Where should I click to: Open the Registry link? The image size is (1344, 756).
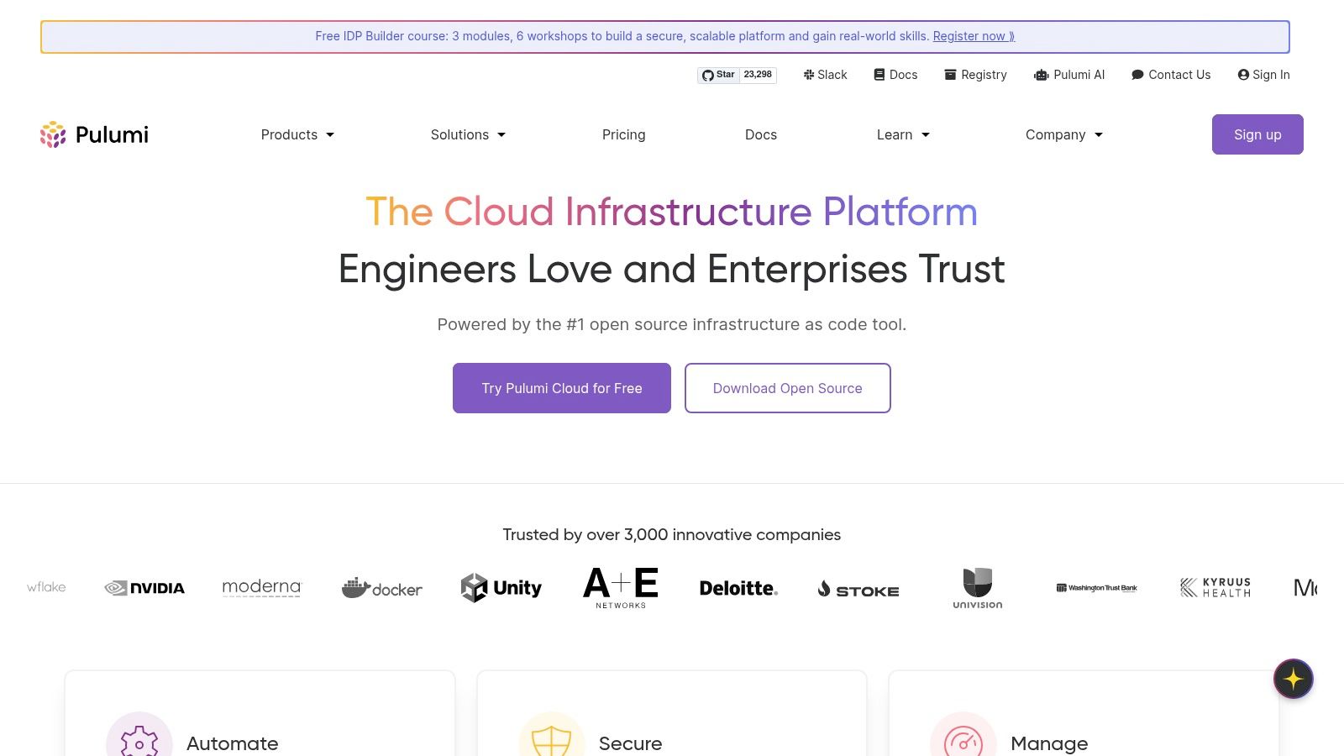tap(975, 75)
